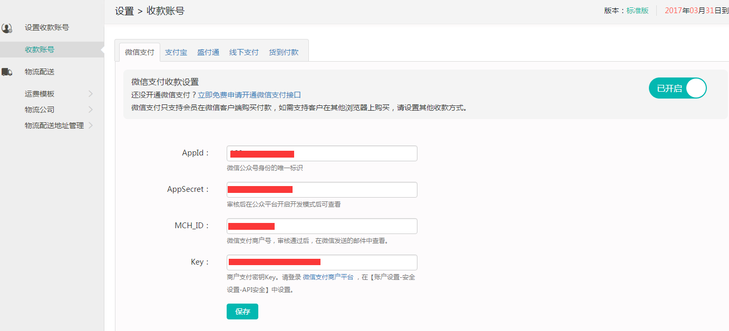This screenshot has width=729, height=331.
Task: Expand the 物流配送地址管理 chevron arrow
Action: coord(91,125)
